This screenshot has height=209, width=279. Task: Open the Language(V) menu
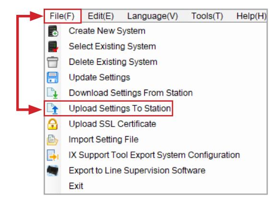[x=152, y=16]
